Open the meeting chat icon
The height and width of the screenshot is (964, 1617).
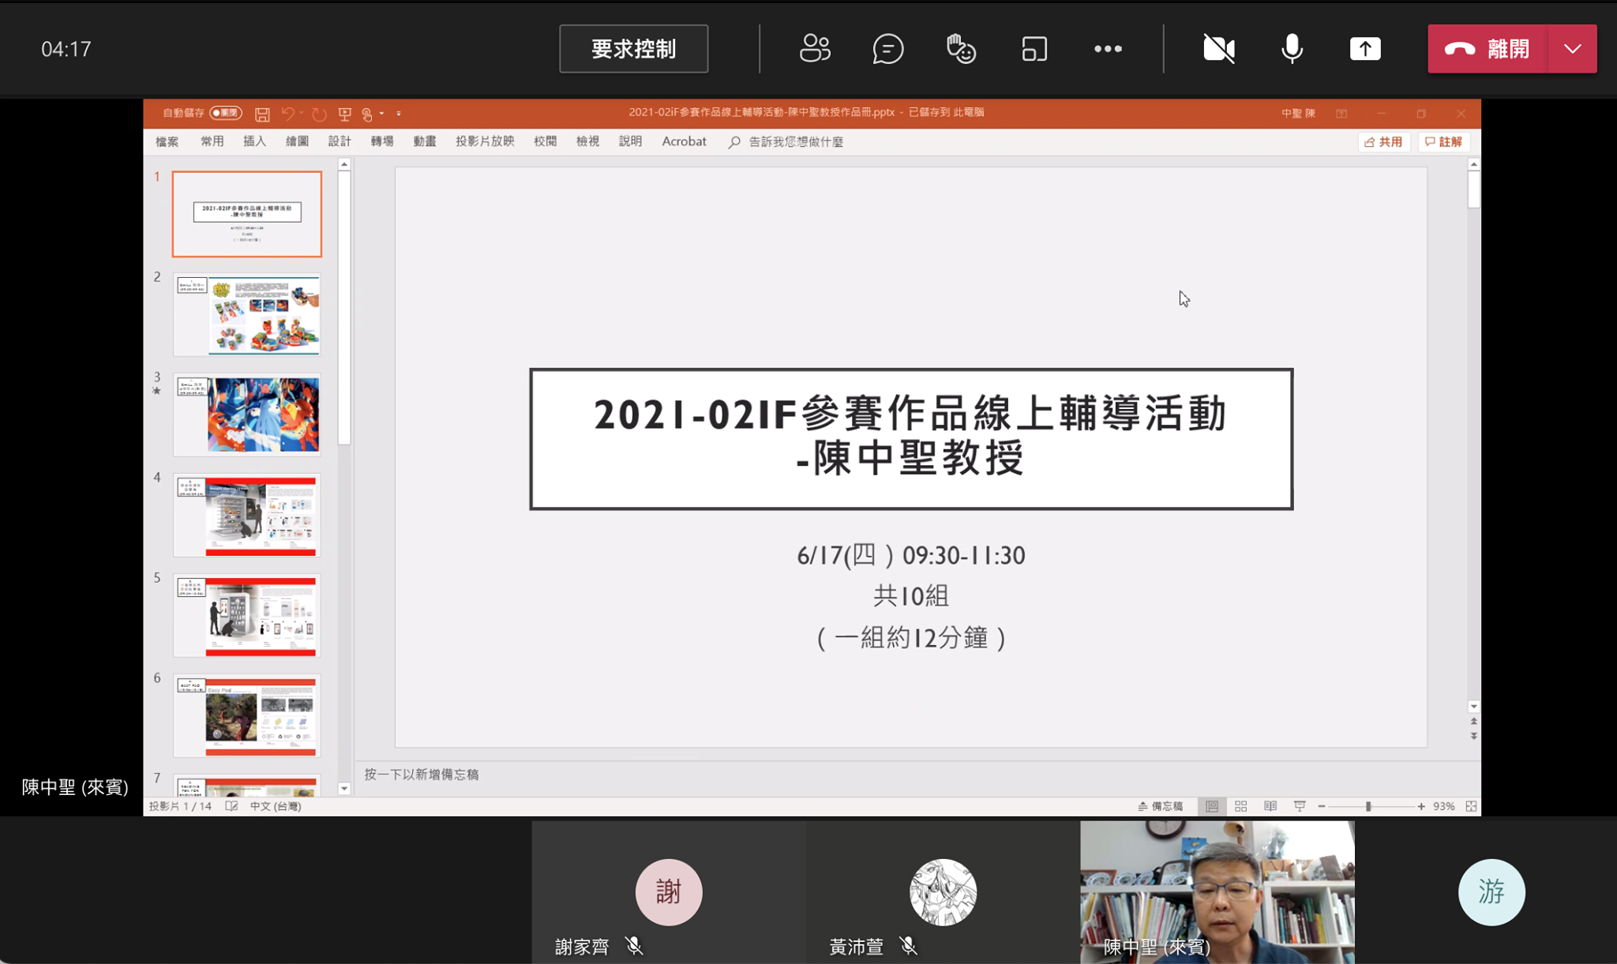[887, 49]
